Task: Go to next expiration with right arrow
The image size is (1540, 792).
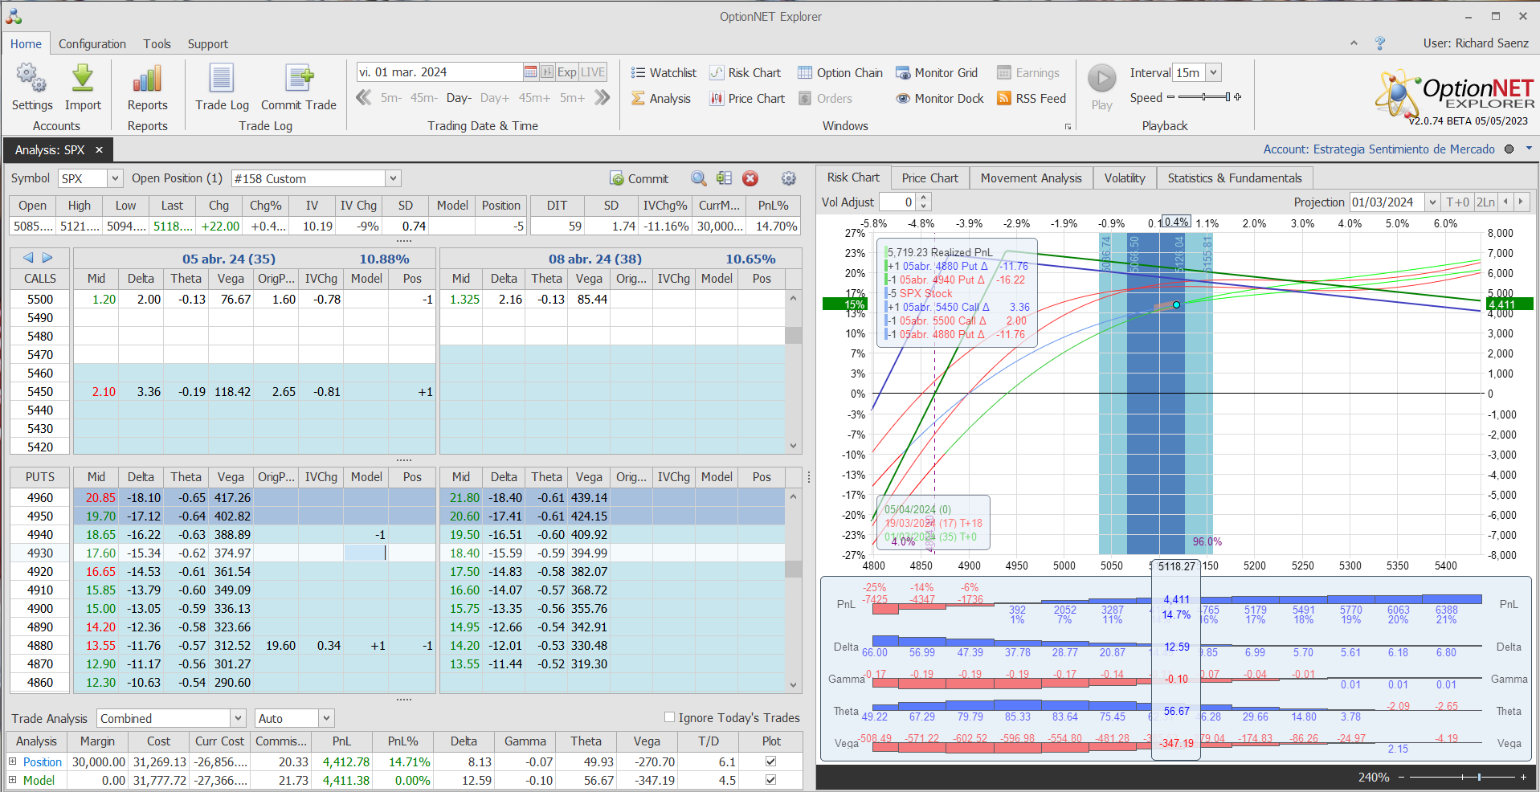Action: (x=47, y=258)
